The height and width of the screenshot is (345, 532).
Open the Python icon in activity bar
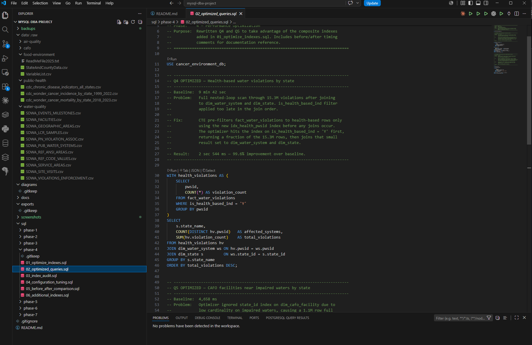pos(5,129)
